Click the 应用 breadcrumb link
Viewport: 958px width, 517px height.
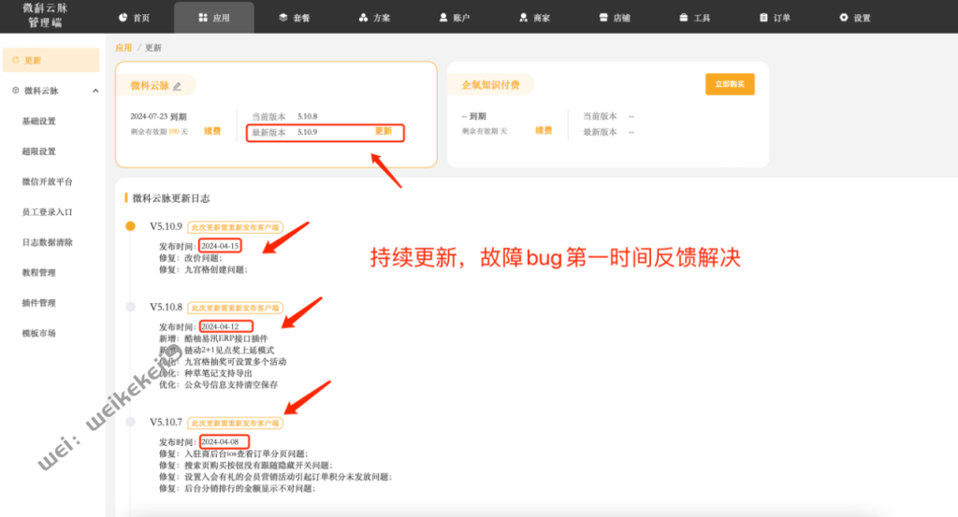pos(123,48)
